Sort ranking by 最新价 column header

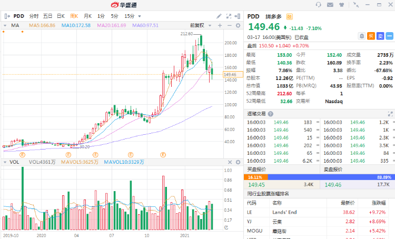point(348,203)
